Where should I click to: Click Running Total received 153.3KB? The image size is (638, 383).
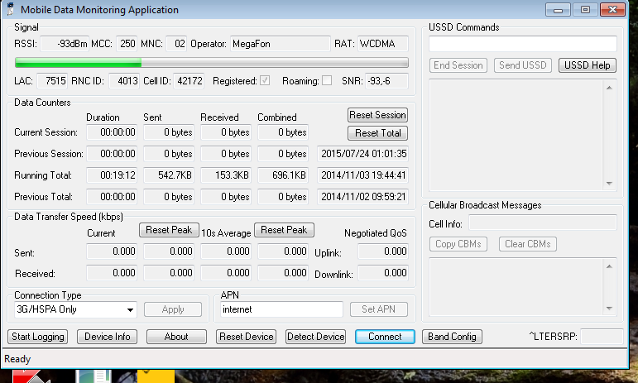[x=226, y=175]
